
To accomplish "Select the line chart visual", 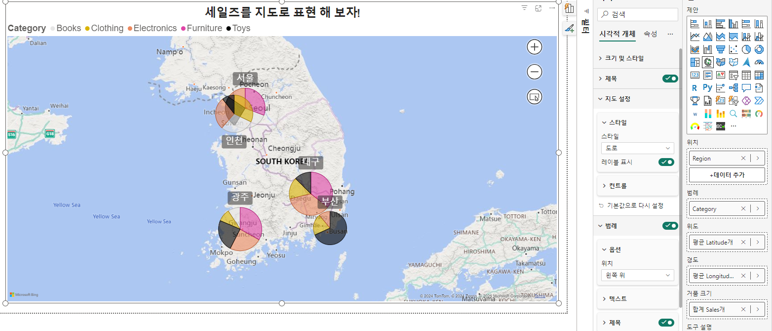I will 695,37.
